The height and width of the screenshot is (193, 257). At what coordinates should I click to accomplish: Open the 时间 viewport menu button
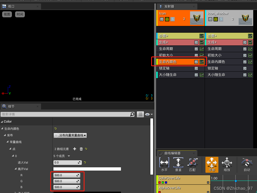[x=20, y=14]
